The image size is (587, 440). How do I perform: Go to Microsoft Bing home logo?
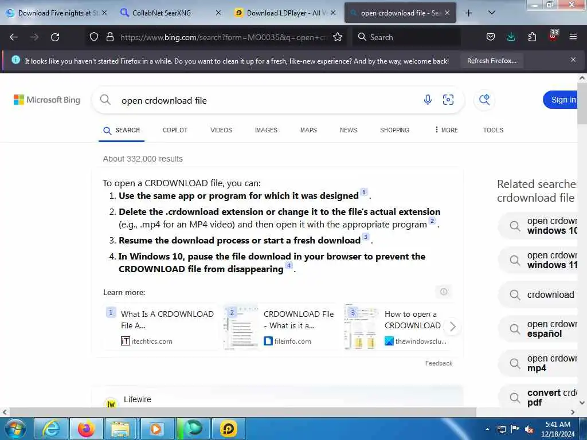click(47, 100)
